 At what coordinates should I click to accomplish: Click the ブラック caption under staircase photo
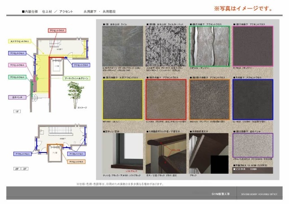(x=193, y=176)
